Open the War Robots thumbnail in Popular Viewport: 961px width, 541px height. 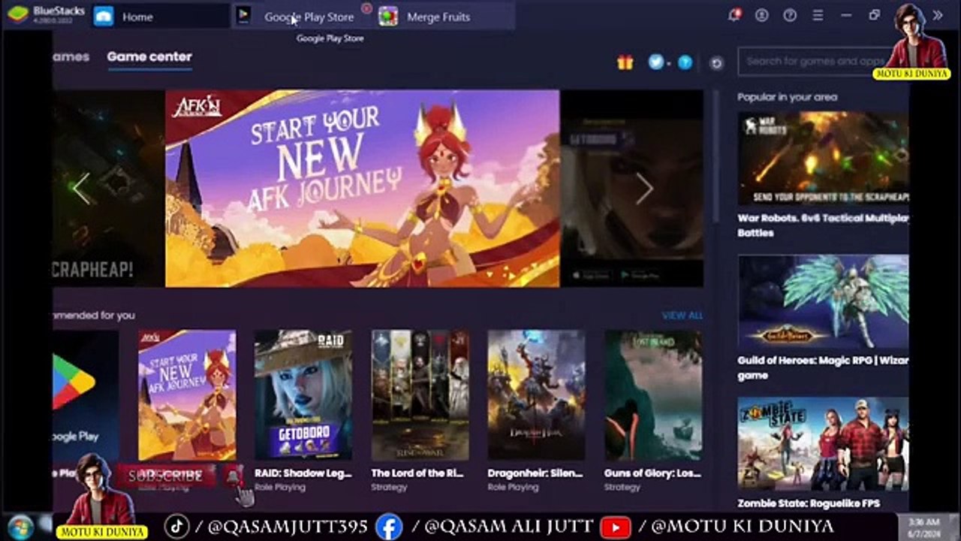point(823,159)
